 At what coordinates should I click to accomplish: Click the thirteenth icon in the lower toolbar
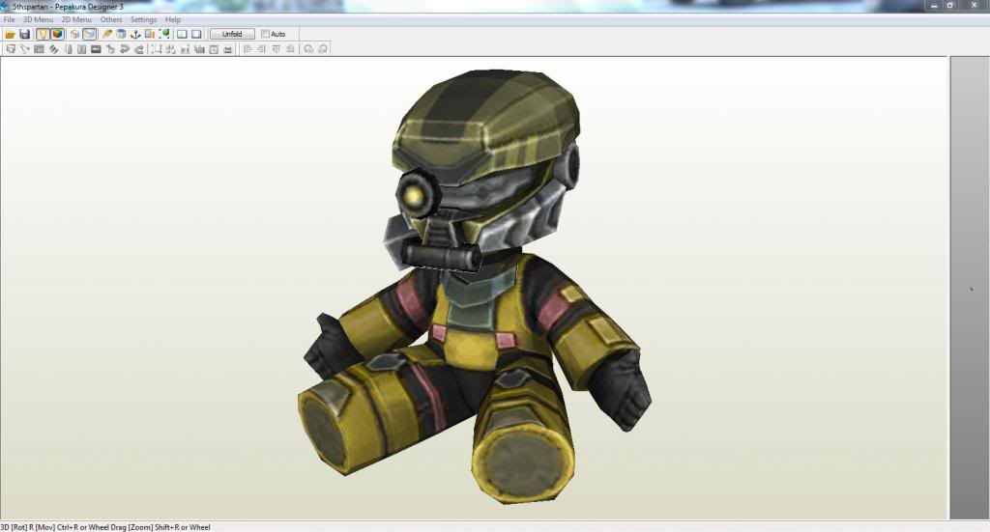coord(185,49)
